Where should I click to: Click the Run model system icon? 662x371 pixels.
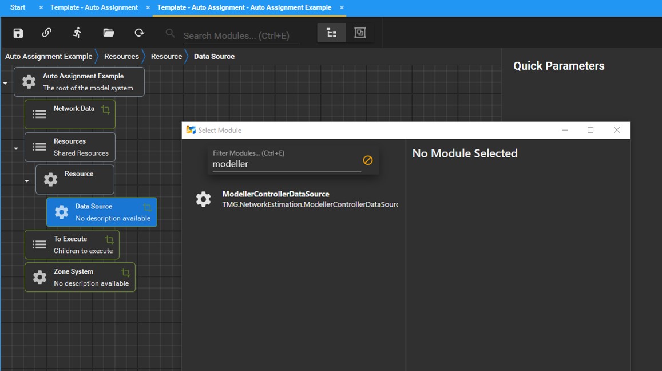coord(78,33)
